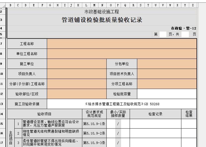Select row header 7
Viewport: 206px width, 147px height.
2,44
